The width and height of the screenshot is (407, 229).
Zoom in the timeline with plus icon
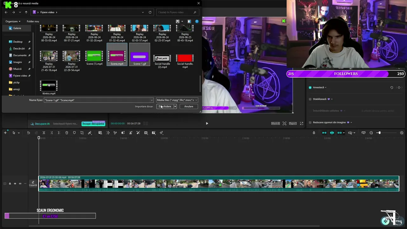pos(402,133)
